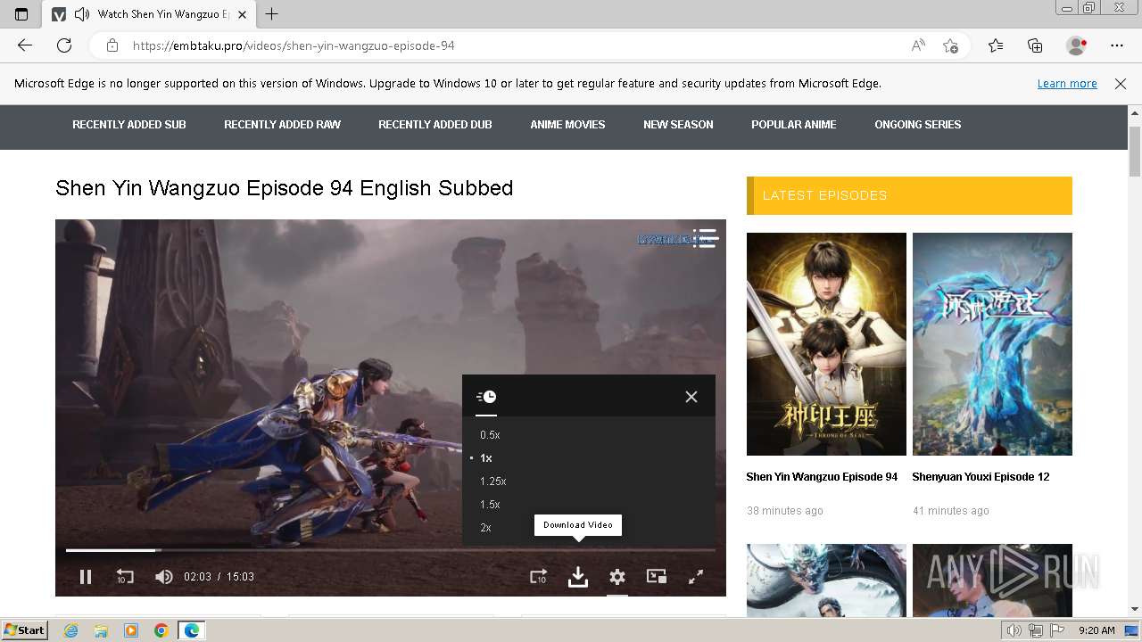
Task: Click the Latest Episodes header
Action: [909, 195]
